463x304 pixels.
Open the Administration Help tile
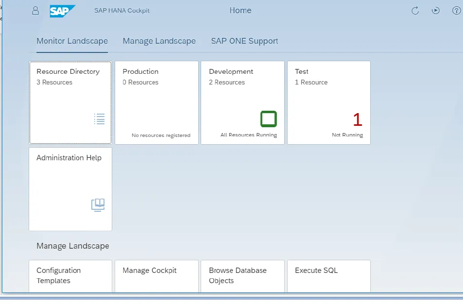tap(70, 189)
